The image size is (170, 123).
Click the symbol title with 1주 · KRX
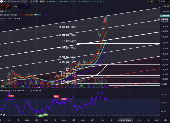pos(21,1)
